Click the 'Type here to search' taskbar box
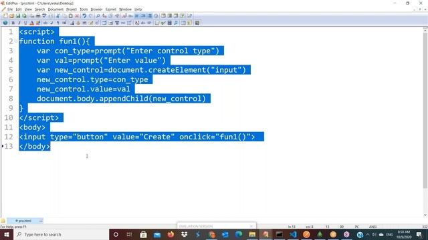 point(62,234)
